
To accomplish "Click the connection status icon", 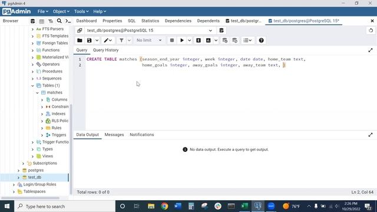I will coord(80,31).
